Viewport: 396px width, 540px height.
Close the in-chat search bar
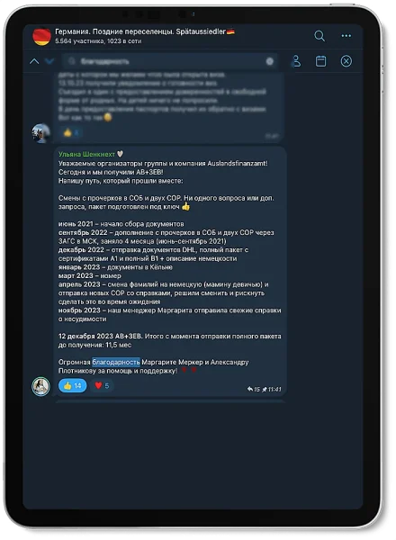(x=346, y=61)
